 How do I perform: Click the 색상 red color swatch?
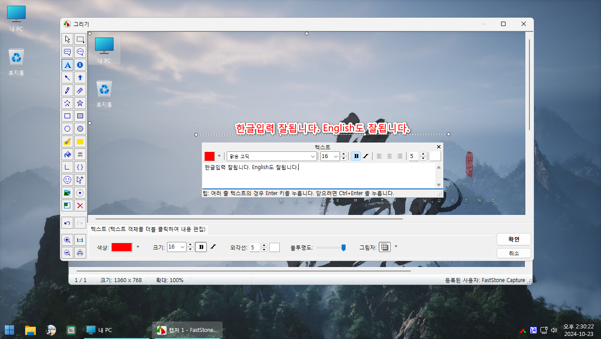[x=122, y=247]
